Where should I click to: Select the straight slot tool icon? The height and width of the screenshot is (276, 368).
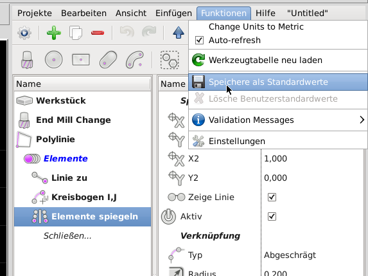tap(108, 59)
